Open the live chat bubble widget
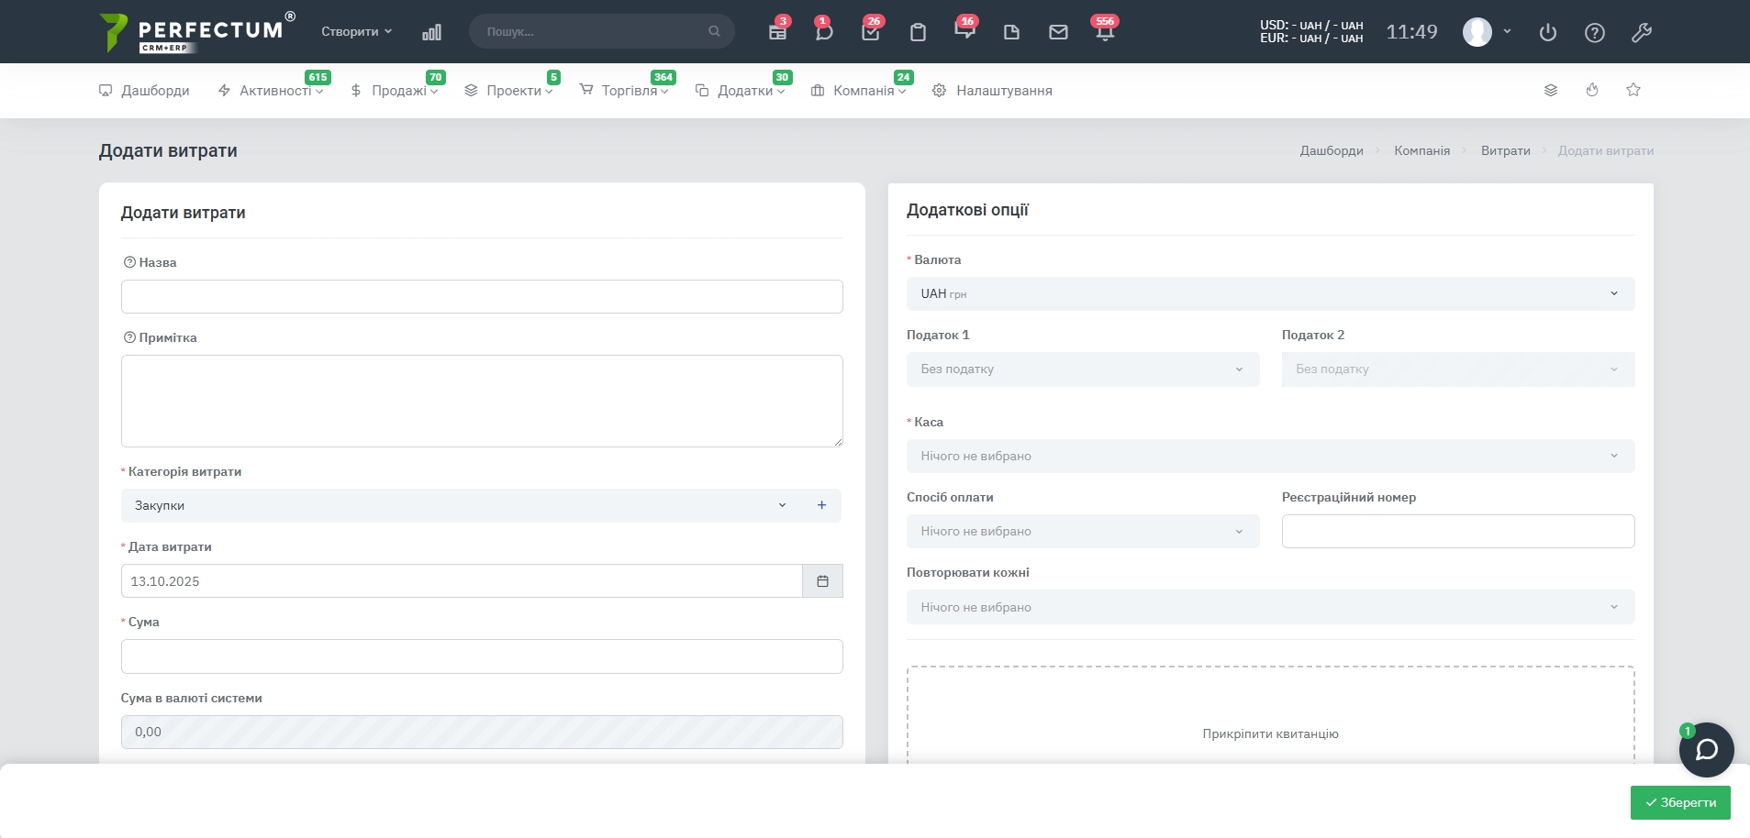 point(1706,750)
